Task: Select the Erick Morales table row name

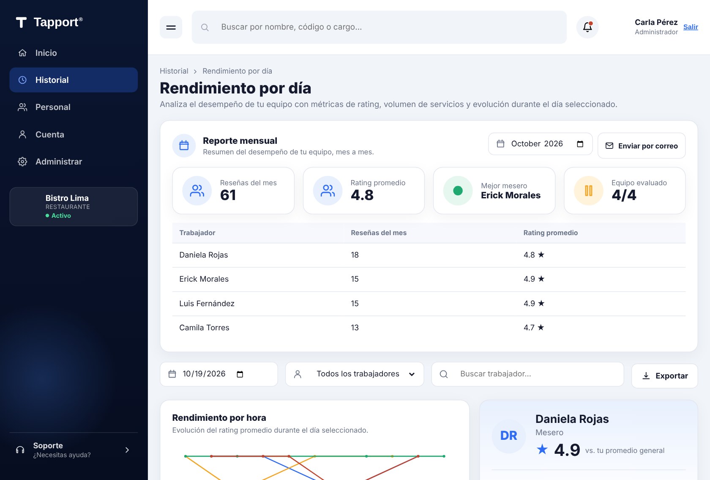Action: pyautogui.click(x=204, y=279)
